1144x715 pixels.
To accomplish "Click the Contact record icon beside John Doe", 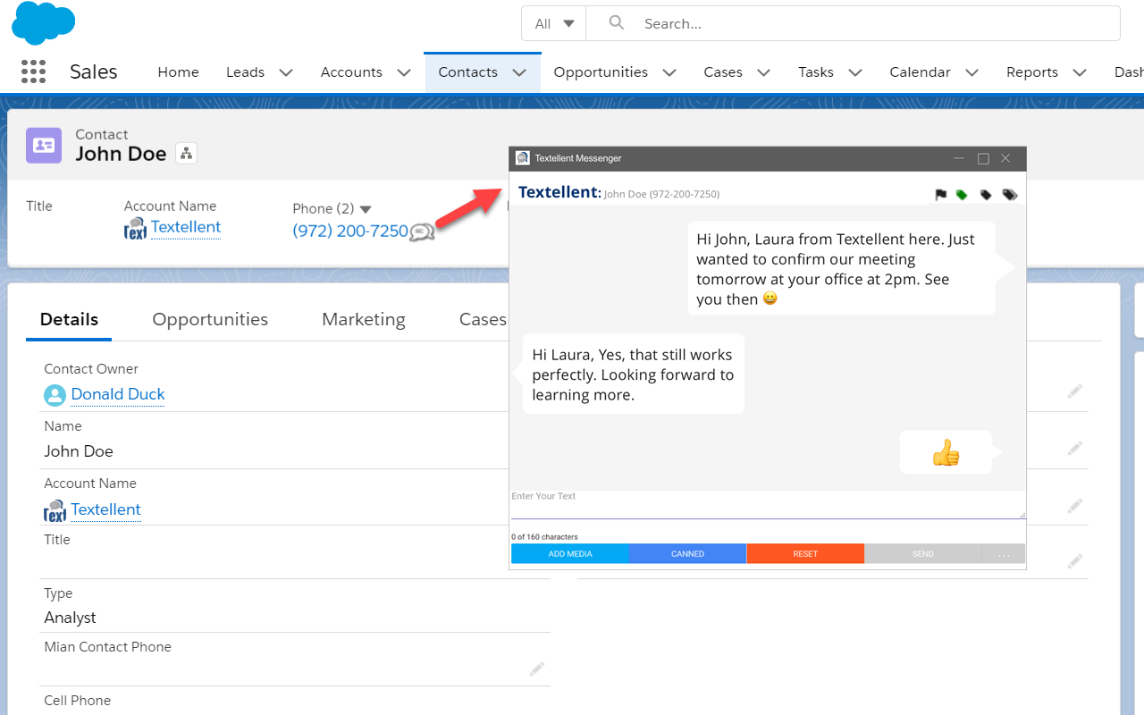I will click(x=44, y=145).
